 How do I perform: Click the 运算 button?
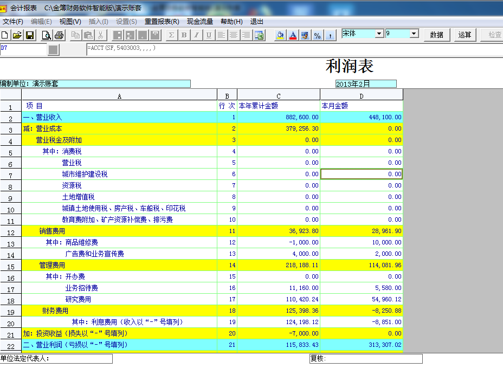(465, 35)
